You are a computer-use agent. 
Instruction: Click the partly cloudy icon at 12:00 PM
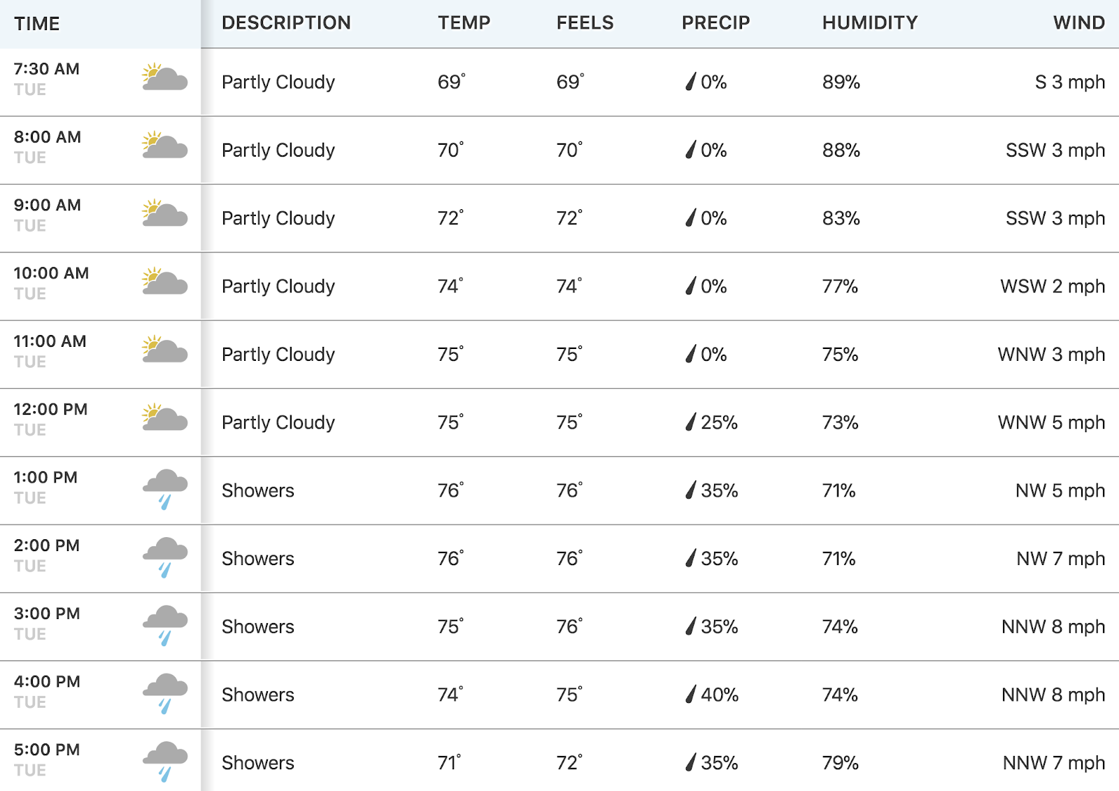[164, 418]
